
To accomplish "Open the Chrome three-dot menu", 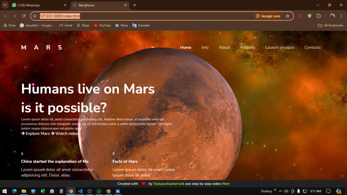I will (341, 16).
